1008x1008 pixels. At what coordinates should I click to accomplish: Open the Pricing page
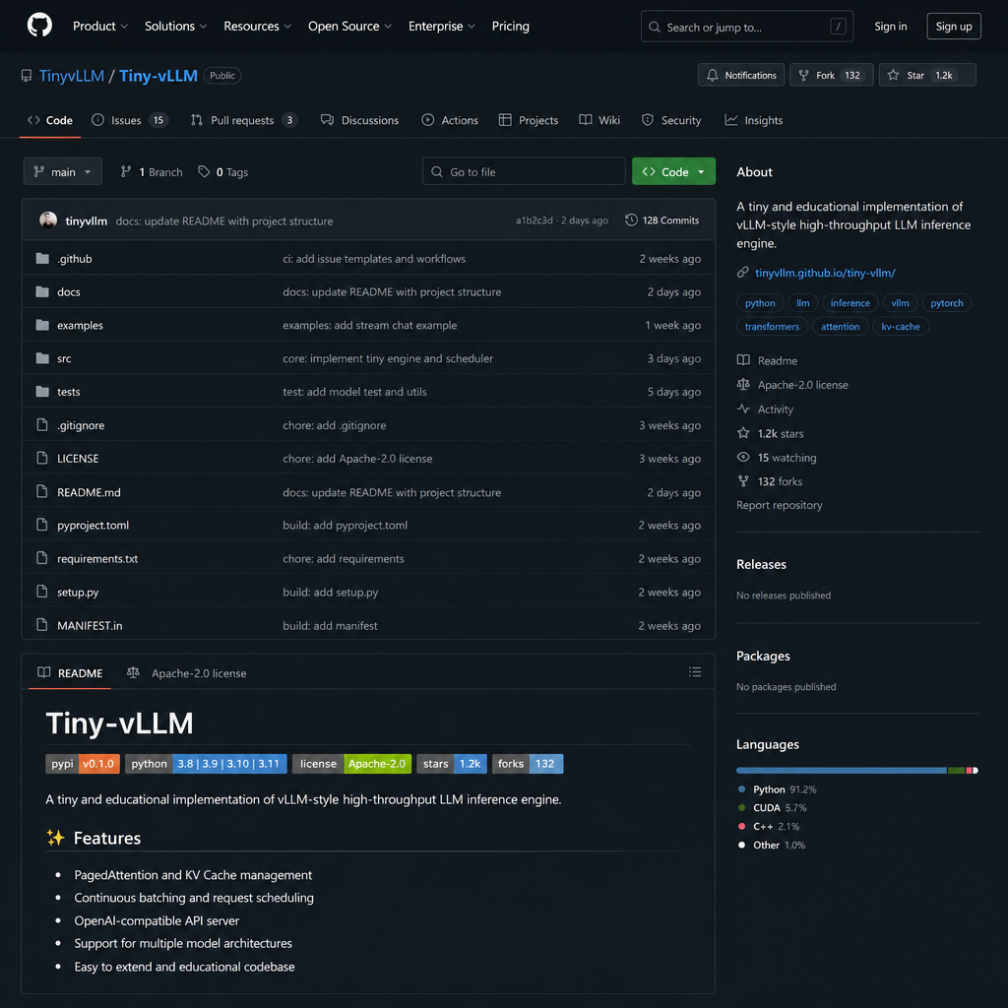pos(511,27)
